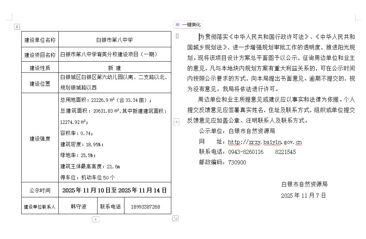The height and width of the screenshot is (239, 366).
Task: Add a row using the plus icon below the table
Action: (96, 219)
